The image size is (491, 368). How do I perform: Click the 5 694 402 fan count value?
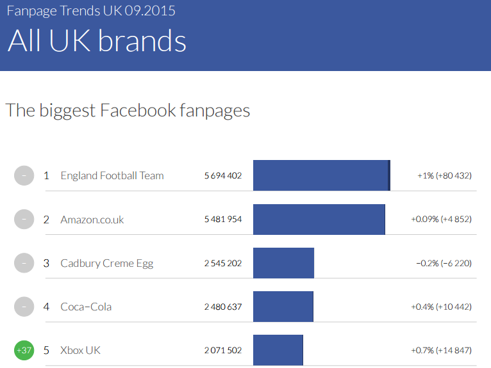(x=223, y=175)
